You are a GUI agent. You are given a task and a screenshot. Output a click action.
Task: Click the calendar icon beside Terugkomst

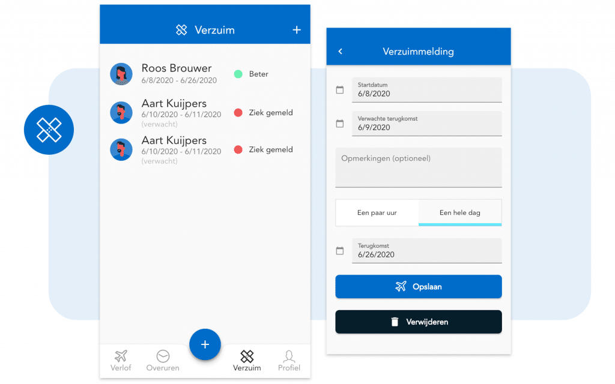coord(340,251)
